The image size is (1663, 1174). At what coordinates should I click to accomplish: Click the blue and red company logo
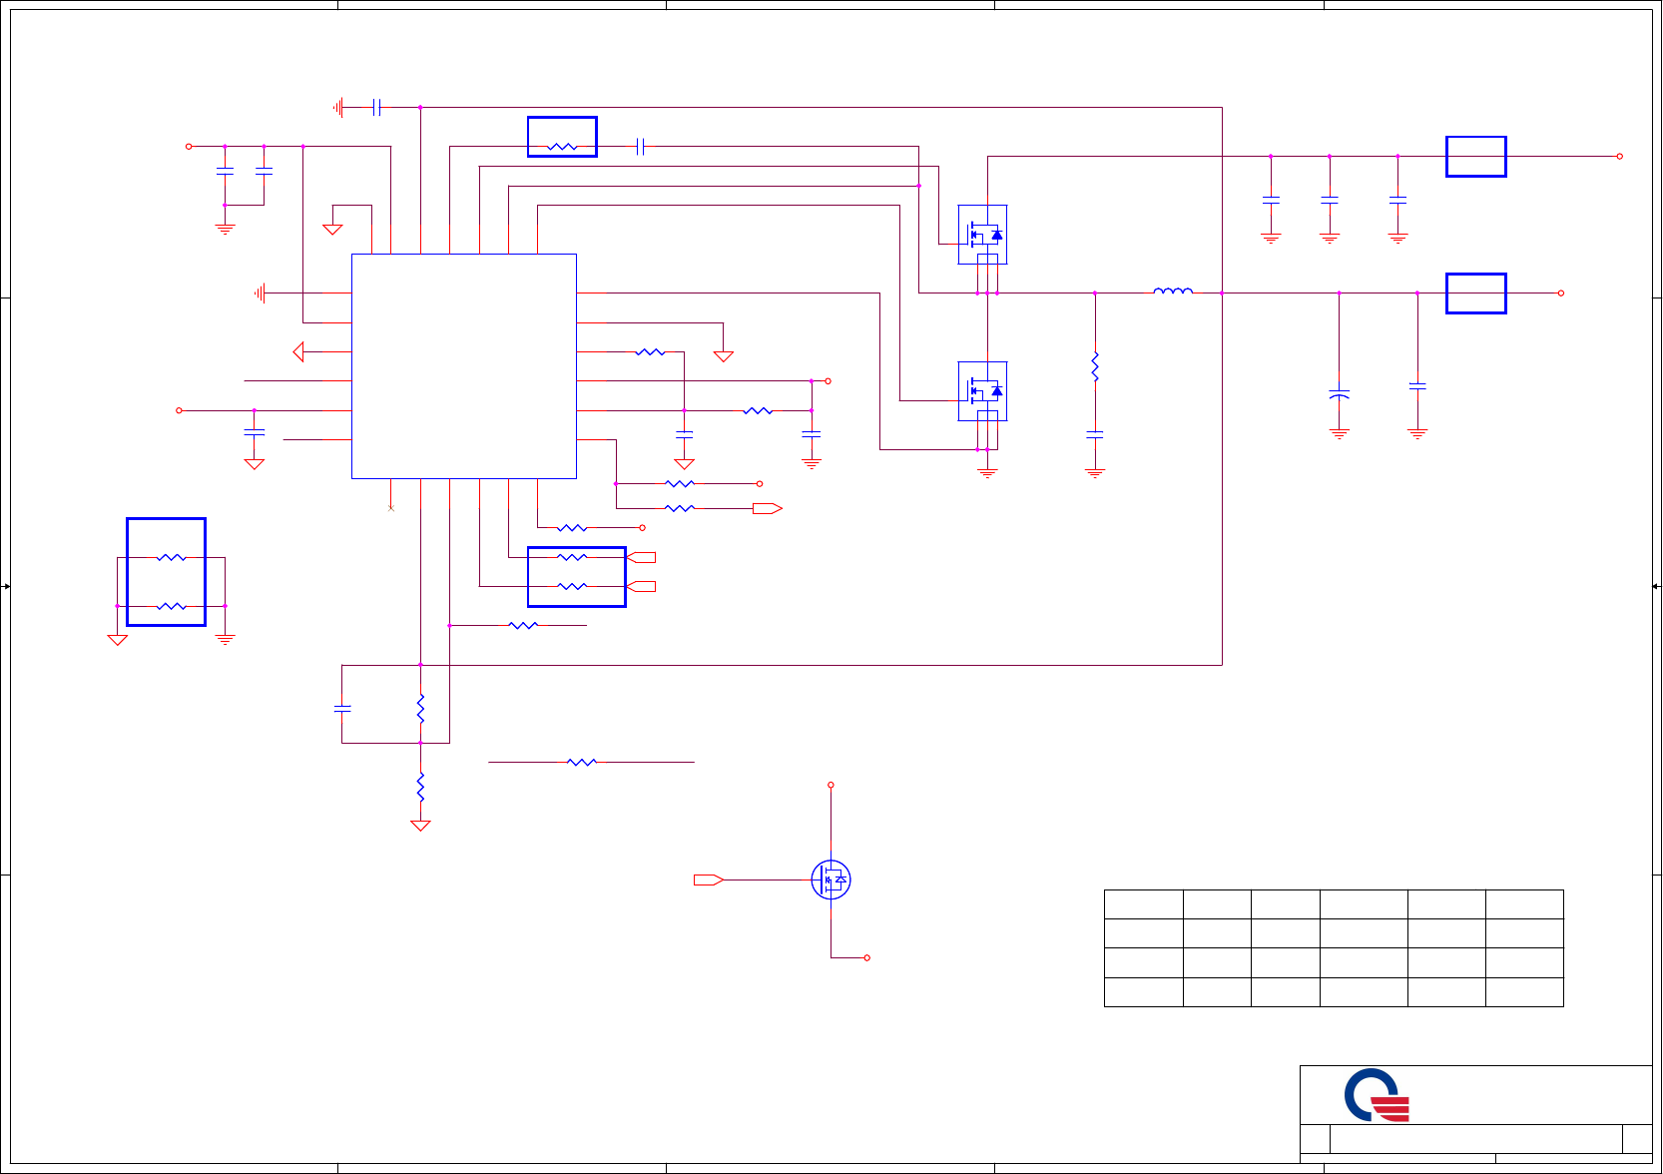coord(1377,1095)
